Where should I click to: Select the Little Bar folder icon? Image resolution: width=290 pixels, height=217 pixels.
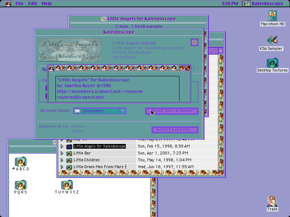(x=69, y=153)
